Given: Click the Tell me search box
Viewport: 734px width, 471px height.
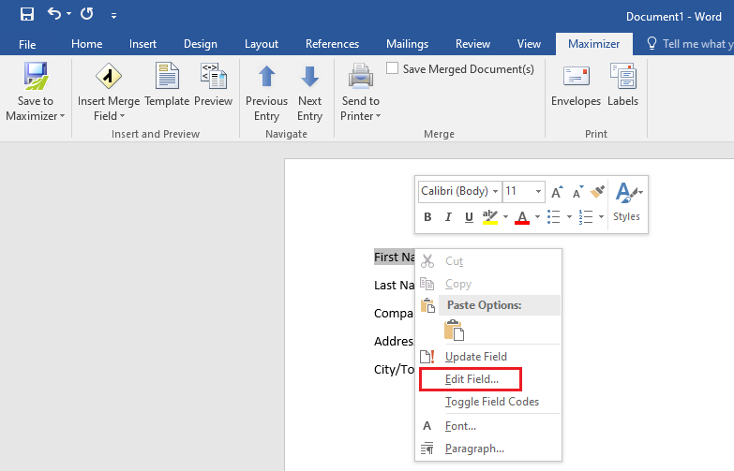Looking at the screenshot, I should click(696, 44).
